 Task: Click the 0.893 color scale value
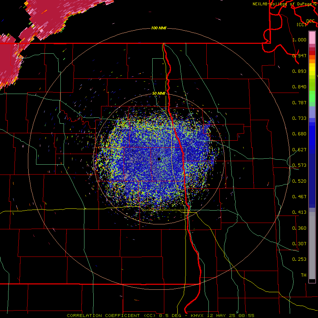tap(299, 71)
